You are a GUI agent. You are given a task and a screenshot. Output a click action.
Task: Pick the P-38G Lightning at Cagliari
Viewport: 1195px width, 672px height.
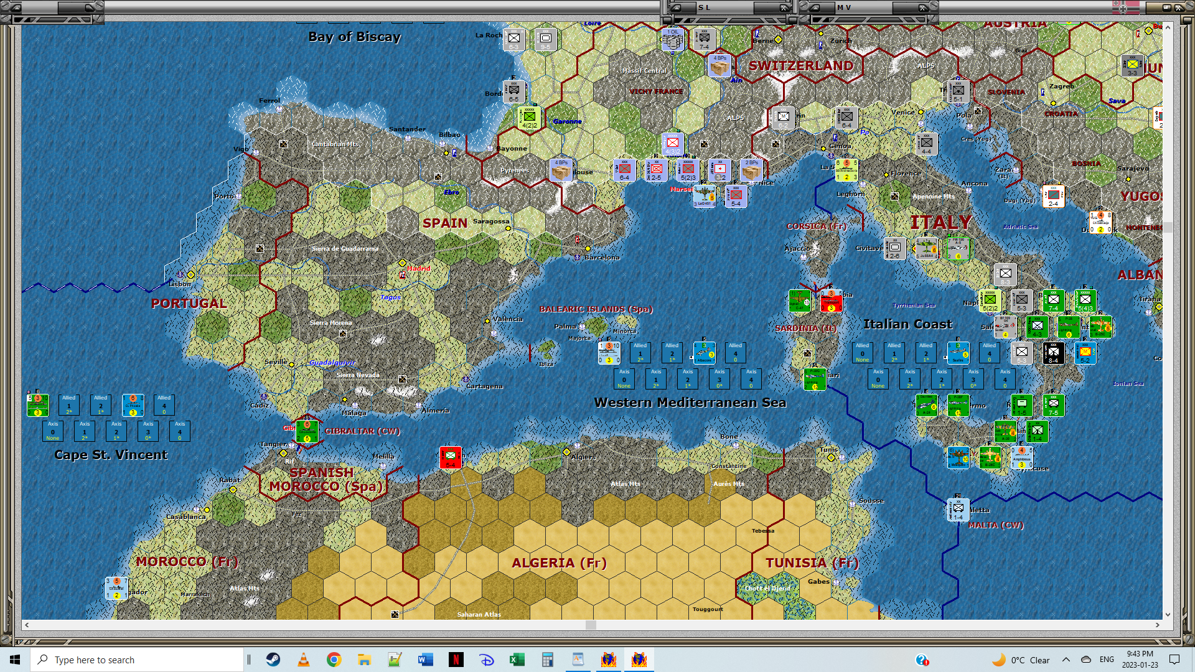click(x=815, y=379)
